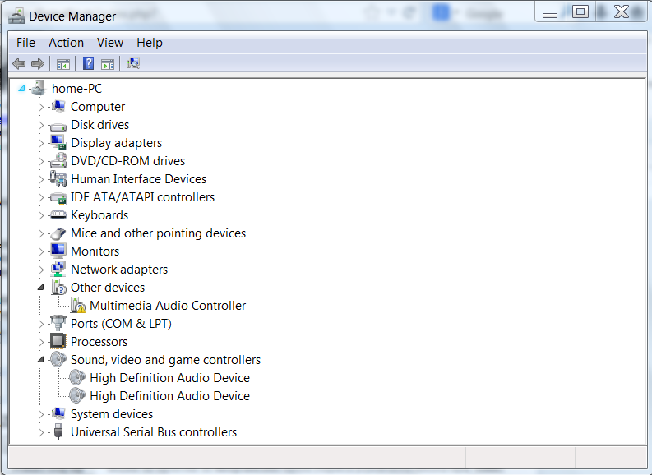Click the System devices category icon
The height and width of the screenshot is (475, 652).
point(58,413)
